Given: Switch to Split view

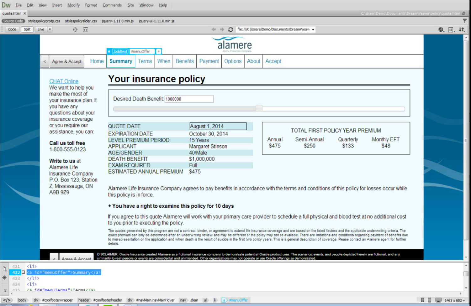Looking at the screenshot, I should (x=27, y=29).
